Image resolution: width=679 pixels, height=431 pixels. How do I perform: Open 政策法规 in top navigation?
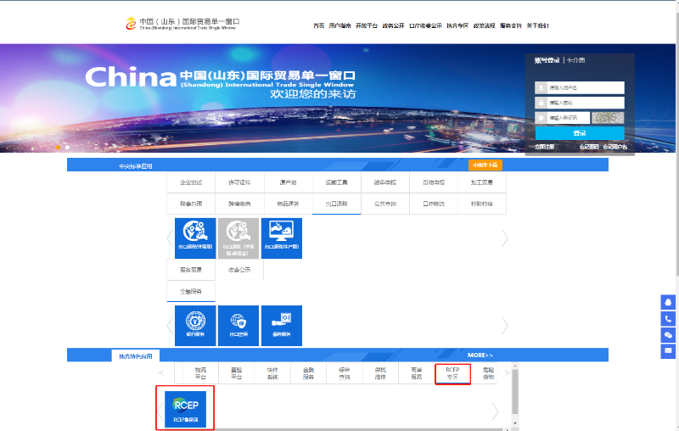point(484,25)
